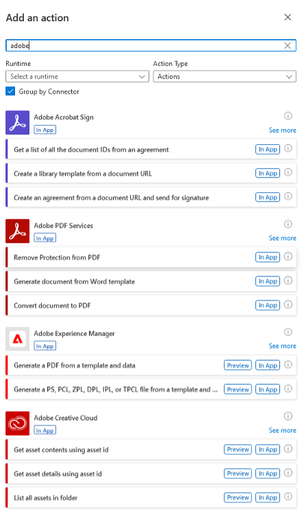Show info for List all assets in folder
The image size is (304, 516).
click(288, 497)
